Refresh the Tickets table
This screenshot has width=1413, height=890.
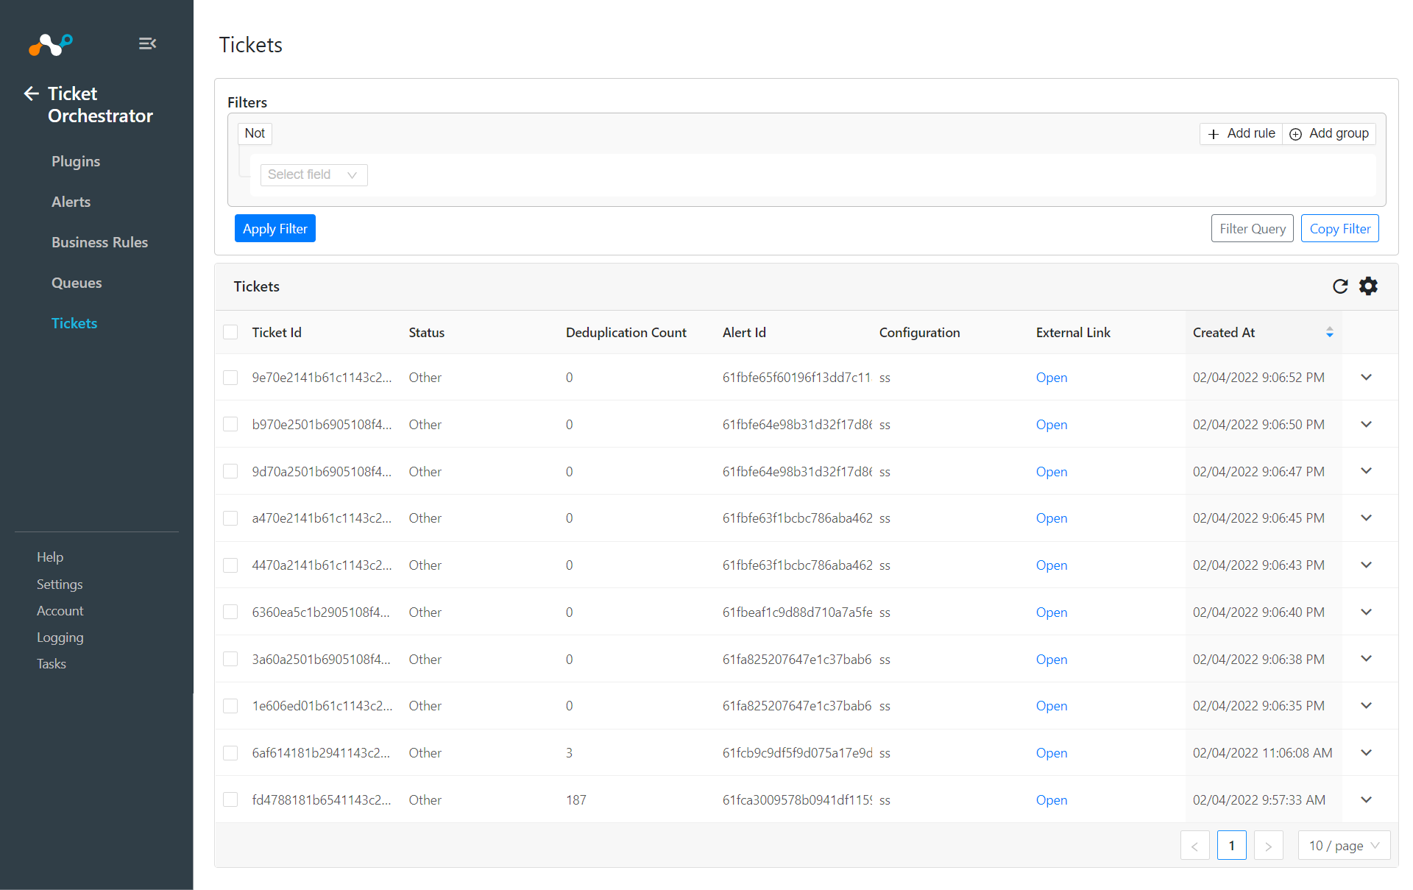(x=1340, y=286)
